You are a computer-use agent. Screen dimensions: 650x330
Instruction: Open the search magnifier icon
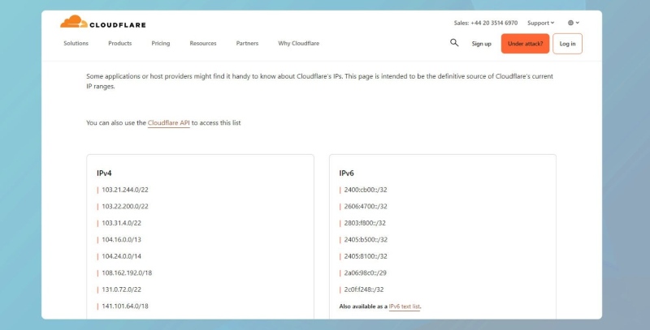coord(454,43)
